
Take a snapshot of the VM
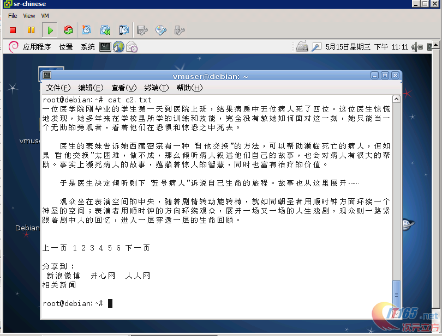[x=86, y=30]
